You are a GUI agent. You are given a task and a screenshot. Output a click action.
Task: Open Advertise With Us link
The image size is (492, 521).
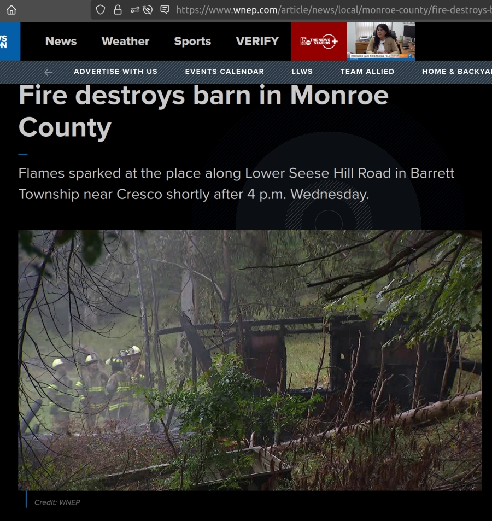pyautogui.click(x=115, y=72)
